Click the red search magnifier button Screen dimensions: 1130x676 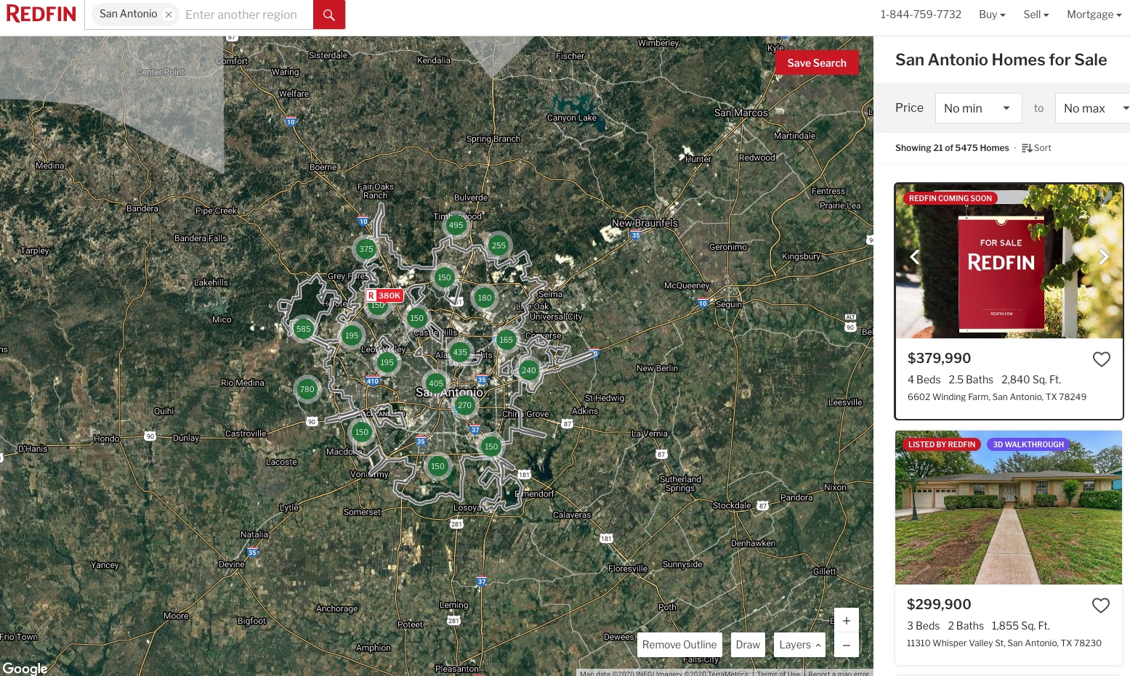(328, 15)
